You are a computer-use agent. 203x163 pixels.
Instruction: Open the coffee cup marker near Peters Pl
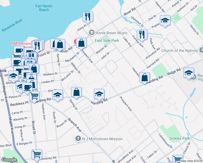27,88
